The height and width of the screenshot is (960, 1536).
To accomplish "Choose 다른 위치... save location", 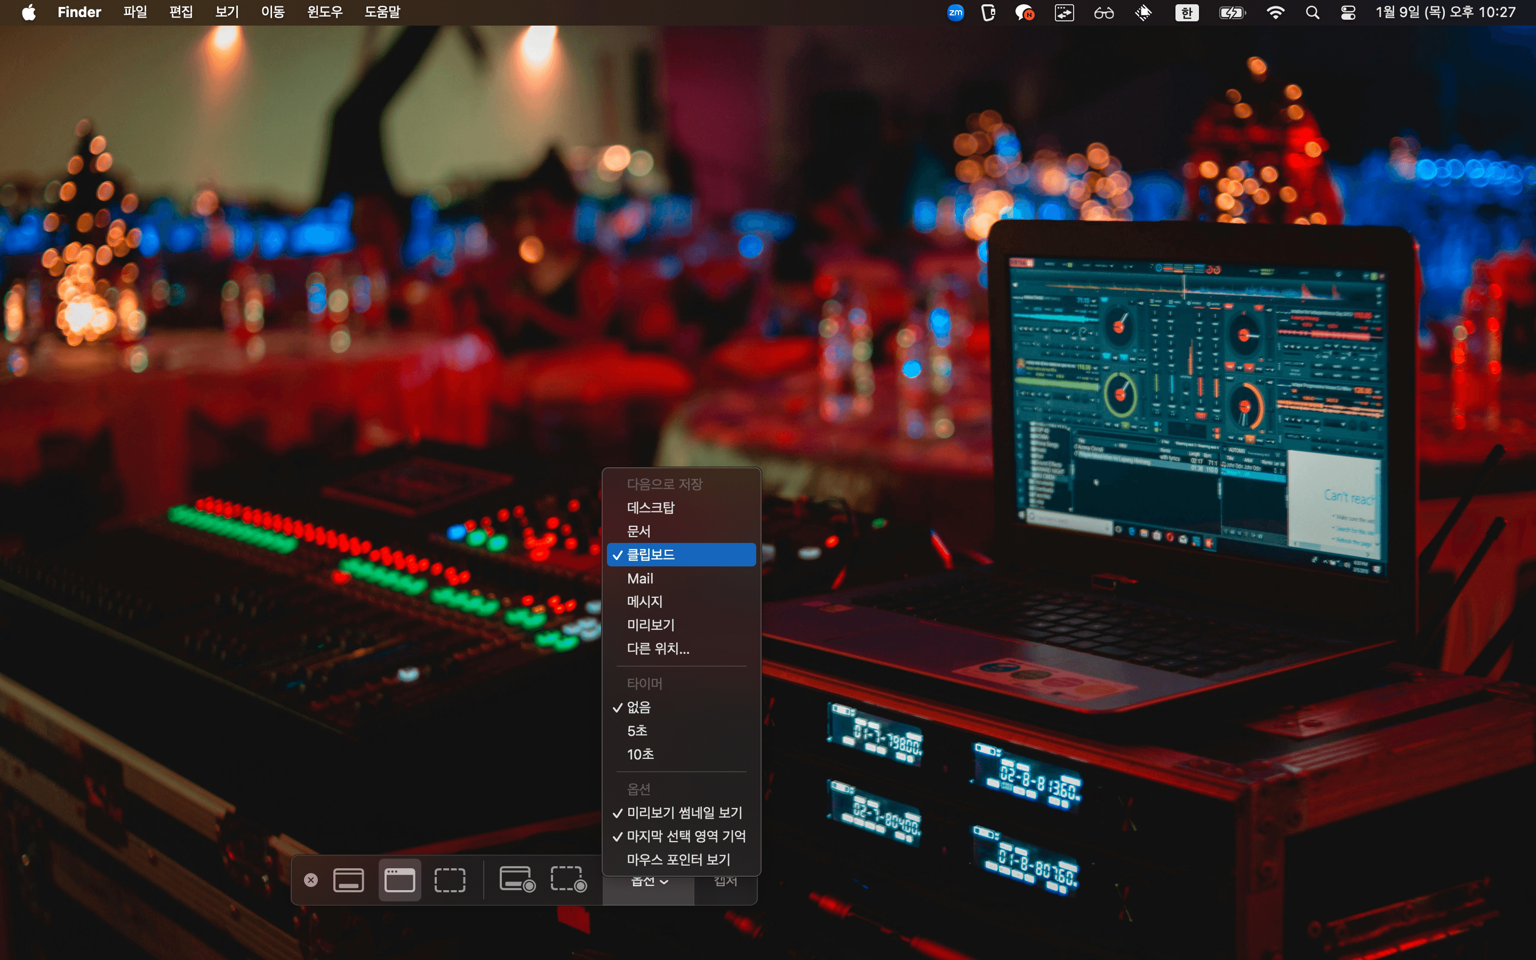I will pyautogui.click(x=658, y=649).
